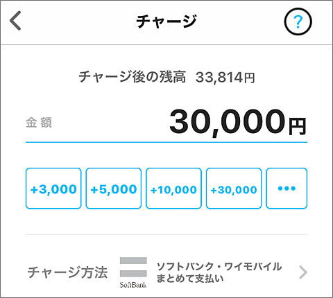This screenshot has width=333, height=298.
Task: Add +30,000 yen to the amount
Action: point(234,189)
